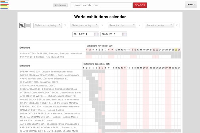Open MINERALIEN HAMBURG 2014 exhibition
Viewport: 200px width, 133px height.
tap(49, 117)
